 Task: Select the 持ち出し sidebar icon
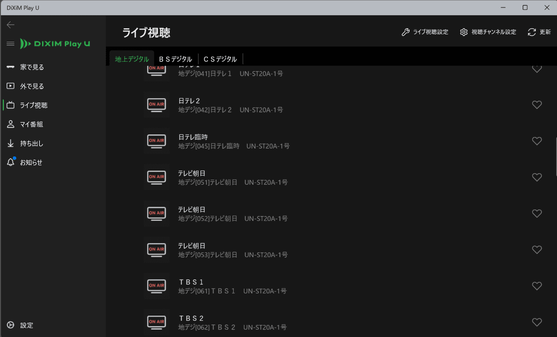coord(10,143)
